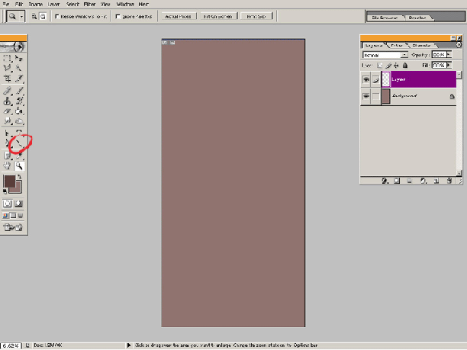Open the Fill slider arrow

(x=449, y=65)
